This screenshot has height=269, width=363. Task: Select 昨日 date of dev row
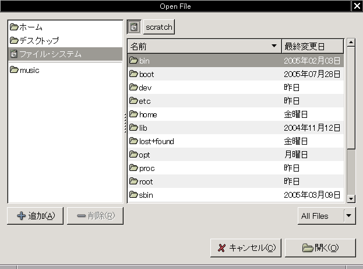pos(291,88)
